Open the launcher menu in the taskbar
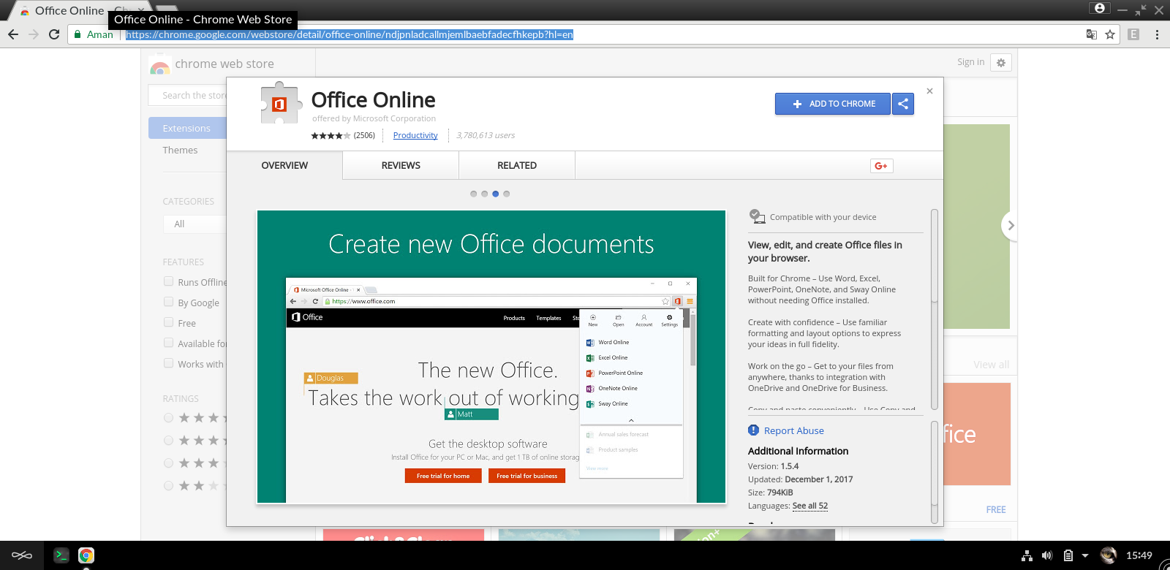This screenshot has width=1170, height=570. (x=22, y=555)
